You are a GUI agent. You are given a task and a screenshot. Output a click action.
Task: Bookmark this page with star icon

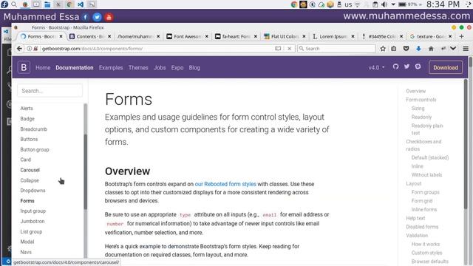coord(383,49)
